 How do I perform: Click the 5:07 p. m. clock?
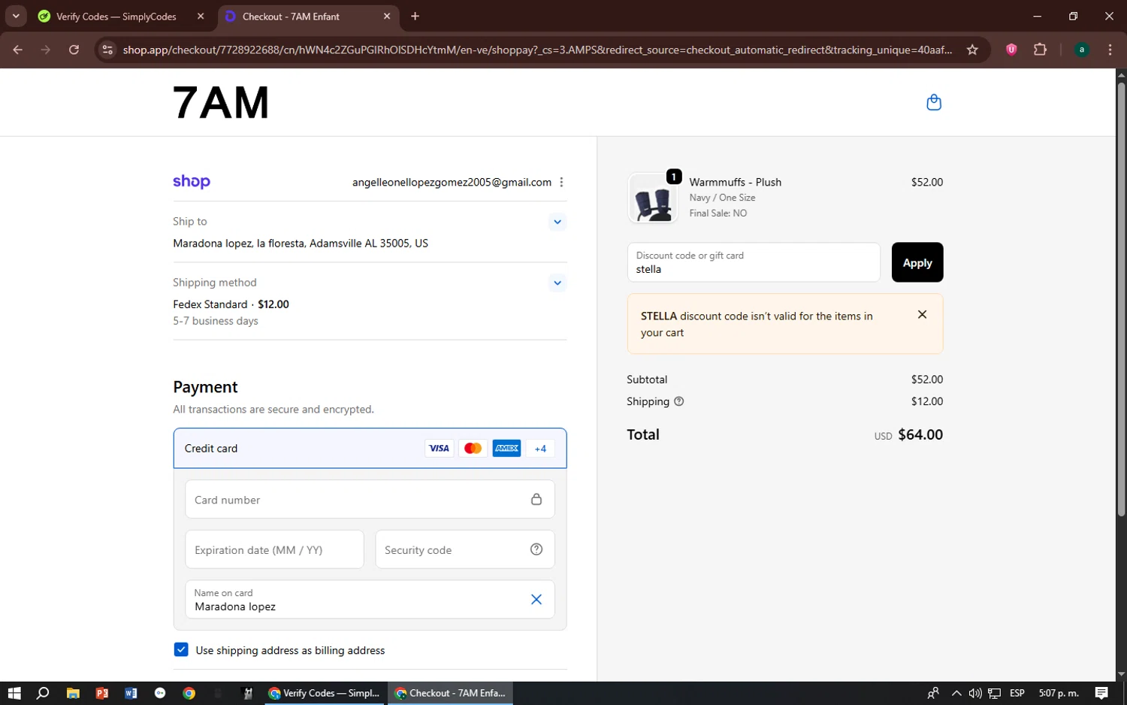pyautogui.click(x=1059, y=693)
